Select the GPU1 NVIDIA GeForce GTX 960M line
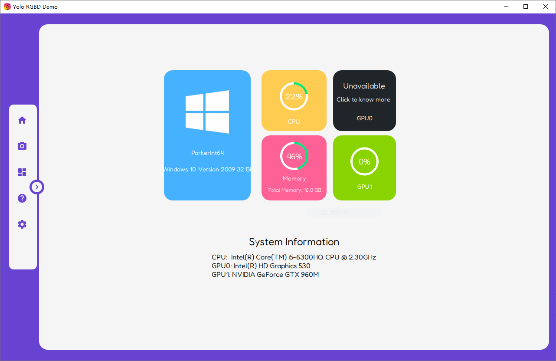Image resolution: width=556 pixels, height=361 pixels. click(x=265, y=274)
